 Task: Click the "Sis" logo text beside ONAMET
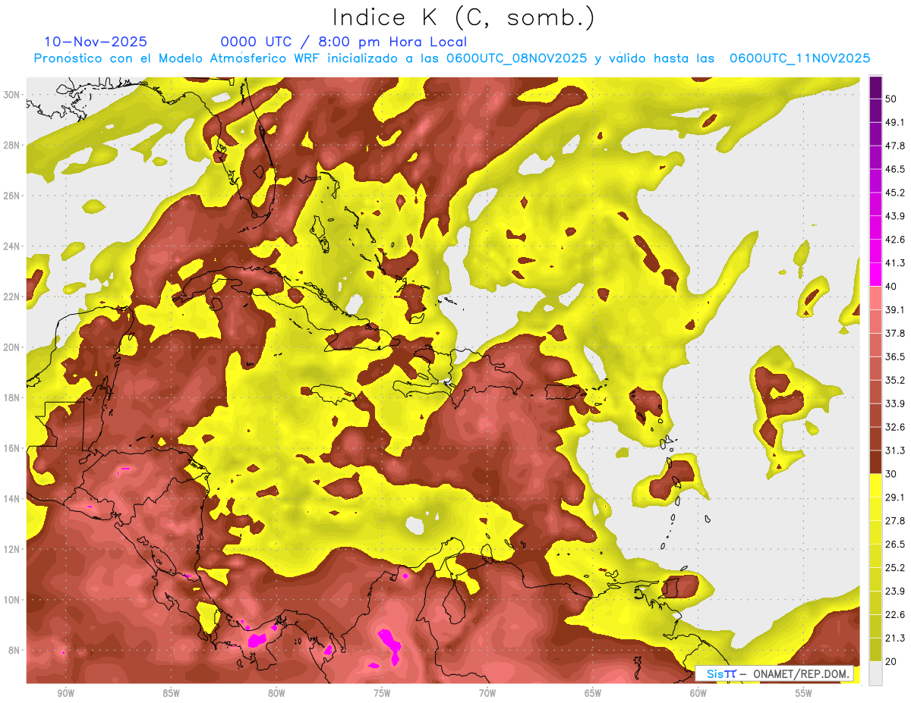(x=715, y=673)
